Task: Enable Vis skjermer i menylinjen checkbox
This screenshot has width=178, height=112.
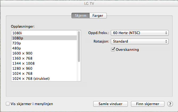Action: pyautogui.click(x=8, y=104)
